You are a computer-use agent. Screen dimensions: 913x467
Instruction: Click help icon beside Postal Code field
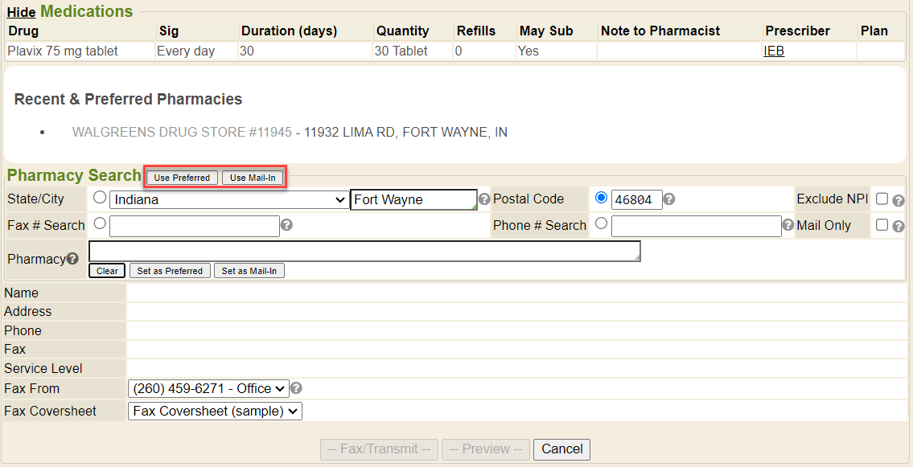[x=669, y=199]
